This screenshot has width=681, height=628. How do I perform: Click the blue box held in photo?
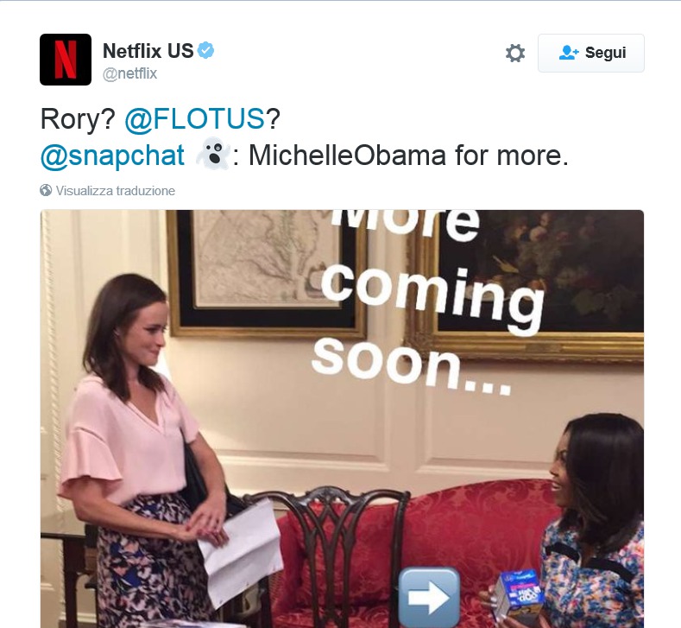519,594
